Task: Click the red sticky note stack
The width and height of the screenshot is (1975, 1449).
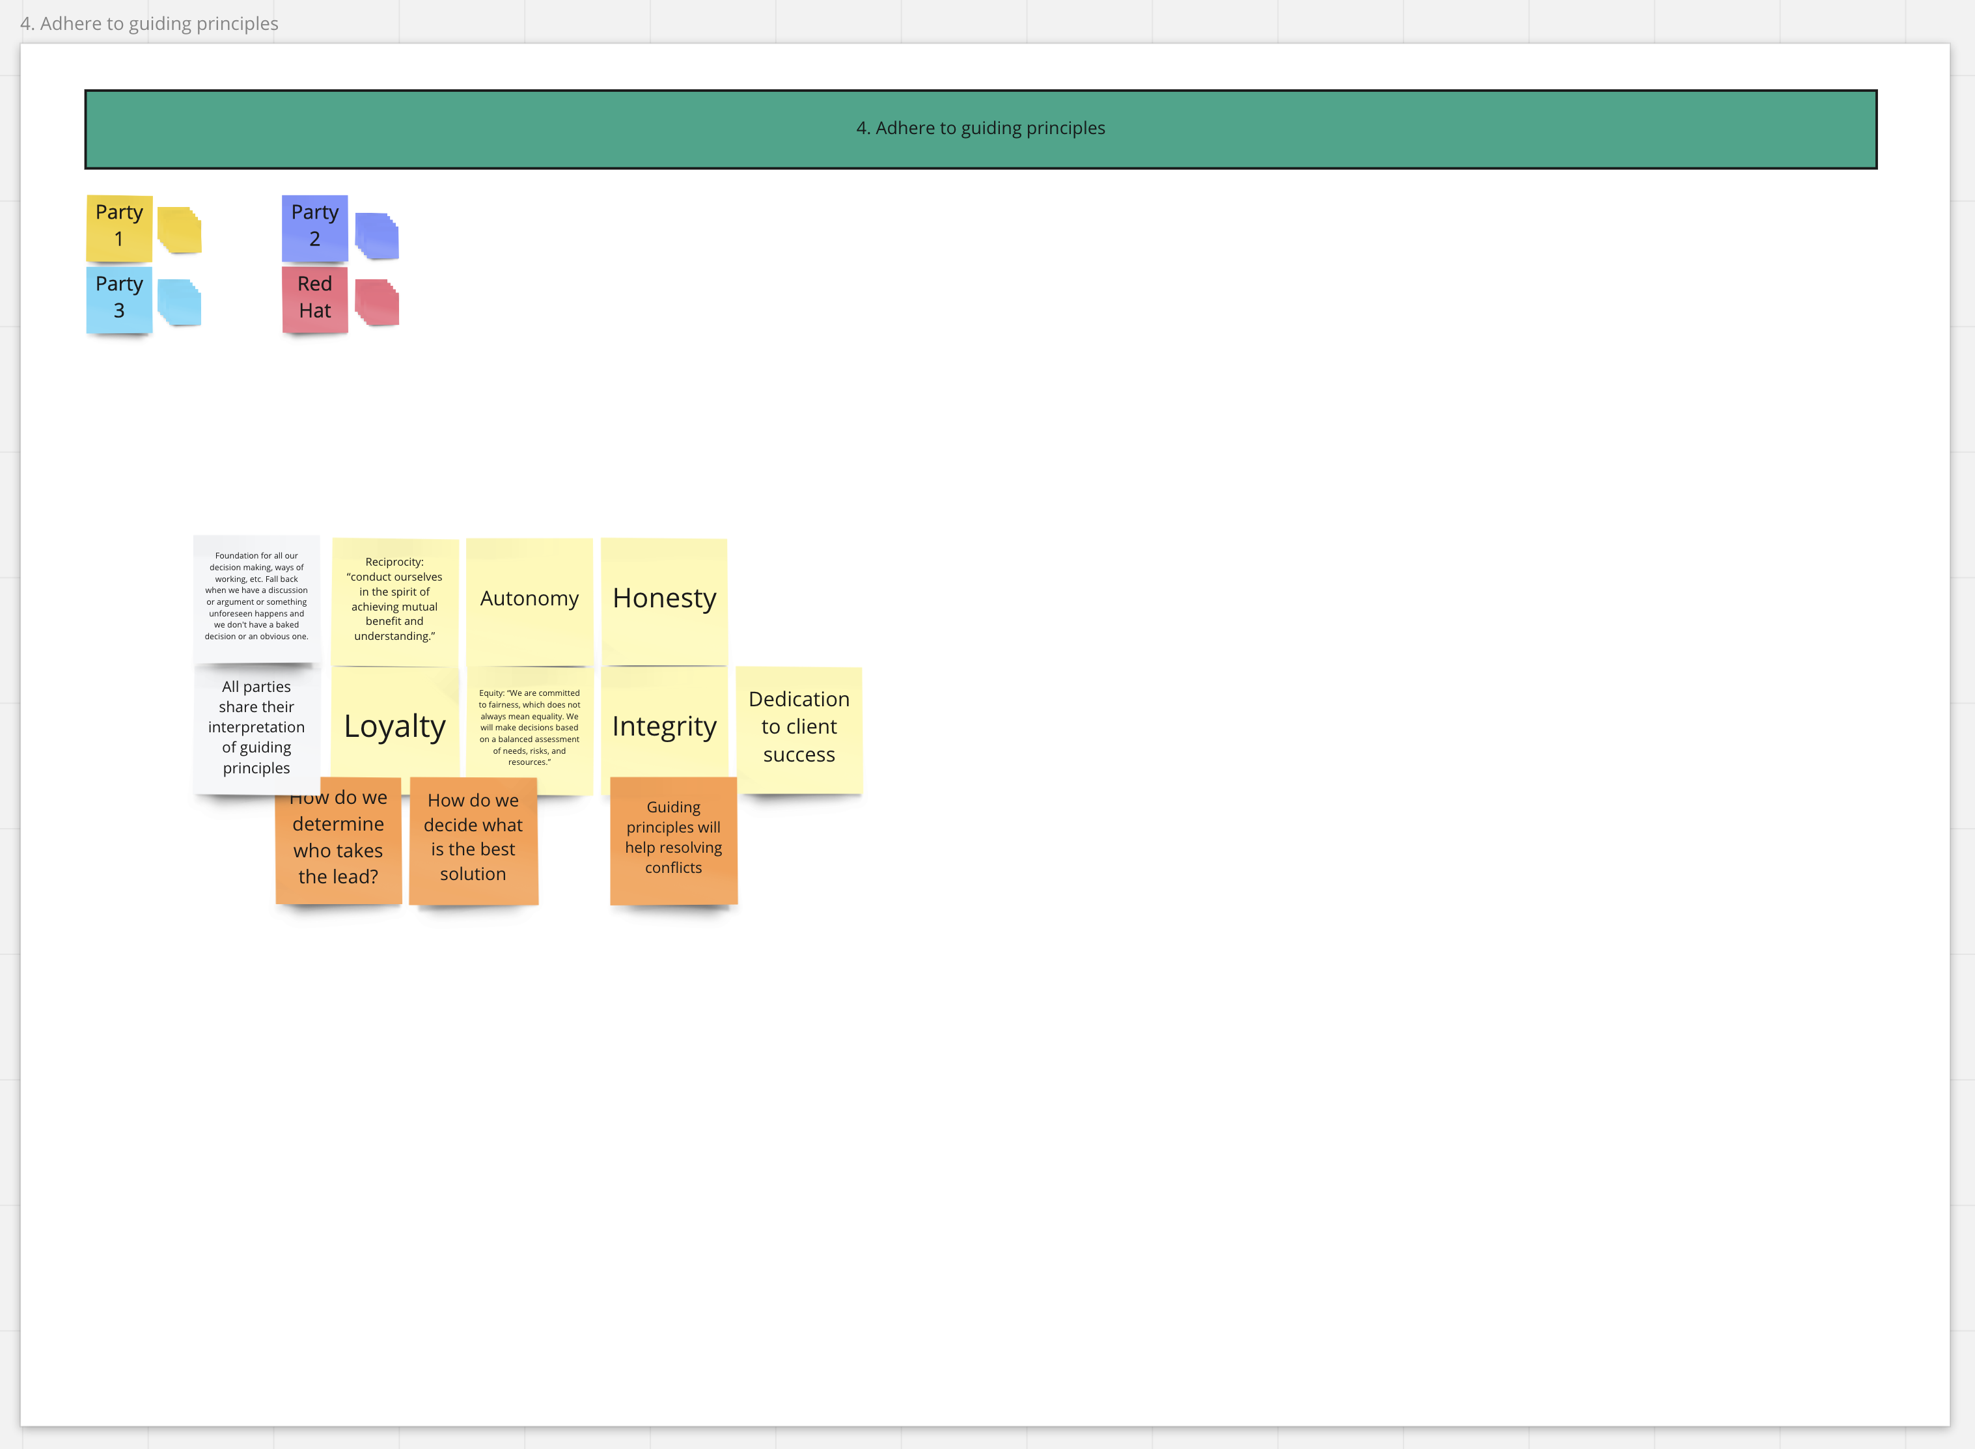Action: 377,303
